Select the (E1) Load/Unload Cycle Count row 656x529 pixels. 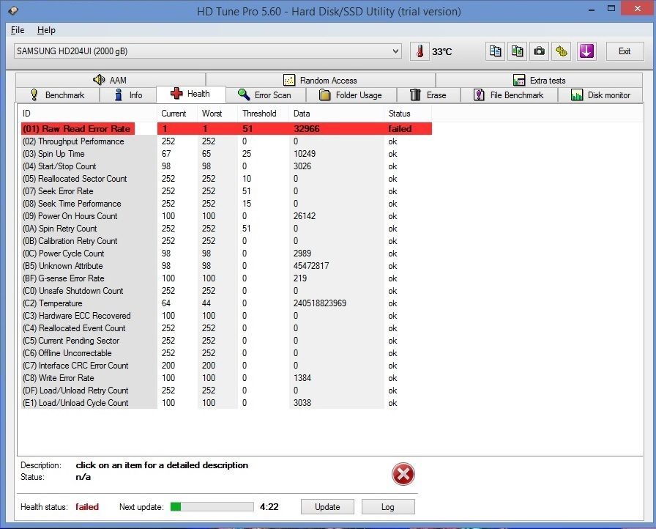(x=226, y=403)
